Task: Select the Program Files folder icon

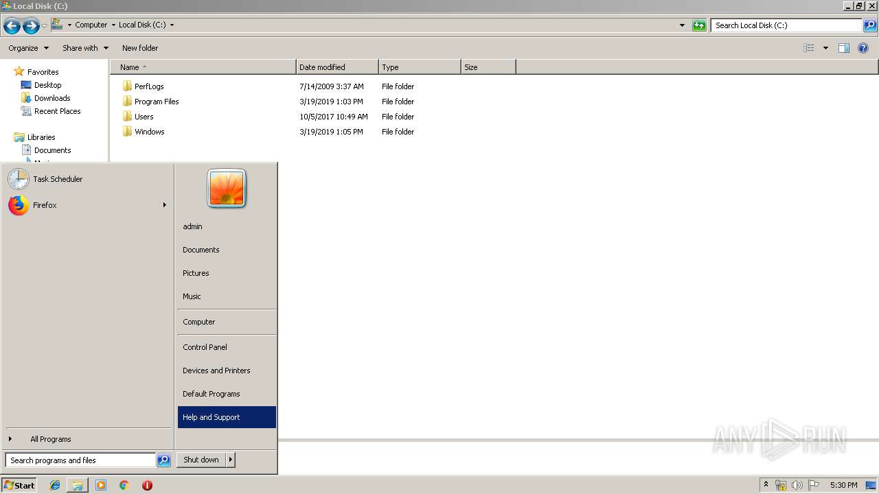Action: [127, 102]
